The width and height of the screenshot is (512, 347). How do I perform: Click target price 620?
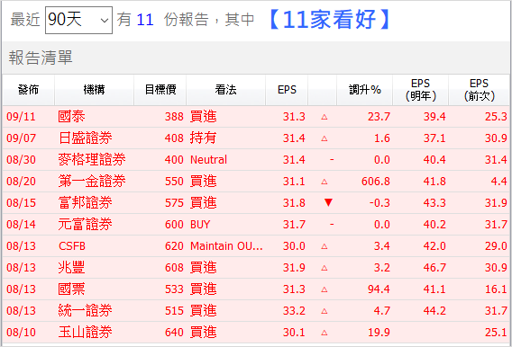click(174, 245)
